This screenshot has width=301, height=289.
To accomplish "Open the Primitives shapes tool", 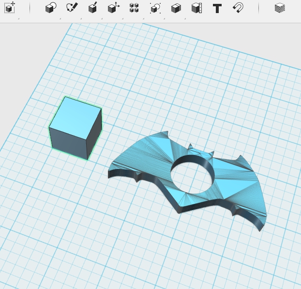I will click(x=51, y=8).
